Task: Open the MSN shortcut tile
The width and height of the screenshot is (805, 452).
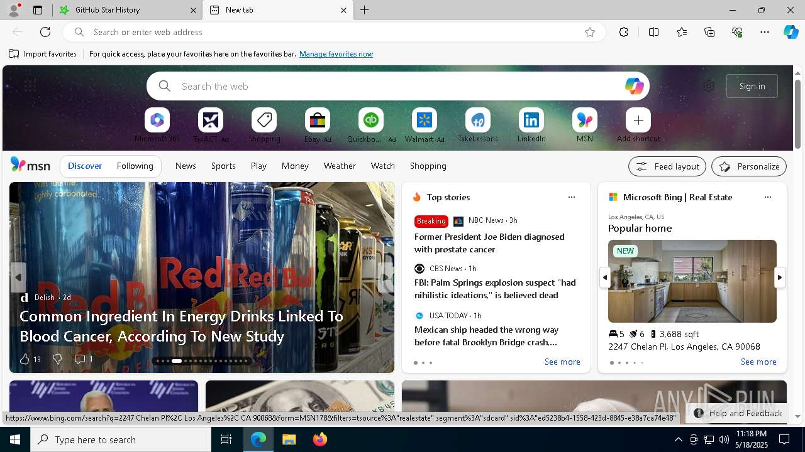Action: point(585,120)
